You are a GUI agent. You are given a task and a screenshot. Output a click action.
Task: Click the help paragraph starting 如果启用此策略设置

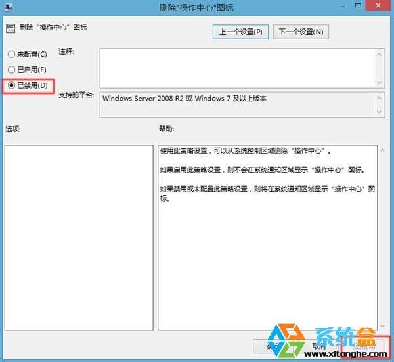263,170
